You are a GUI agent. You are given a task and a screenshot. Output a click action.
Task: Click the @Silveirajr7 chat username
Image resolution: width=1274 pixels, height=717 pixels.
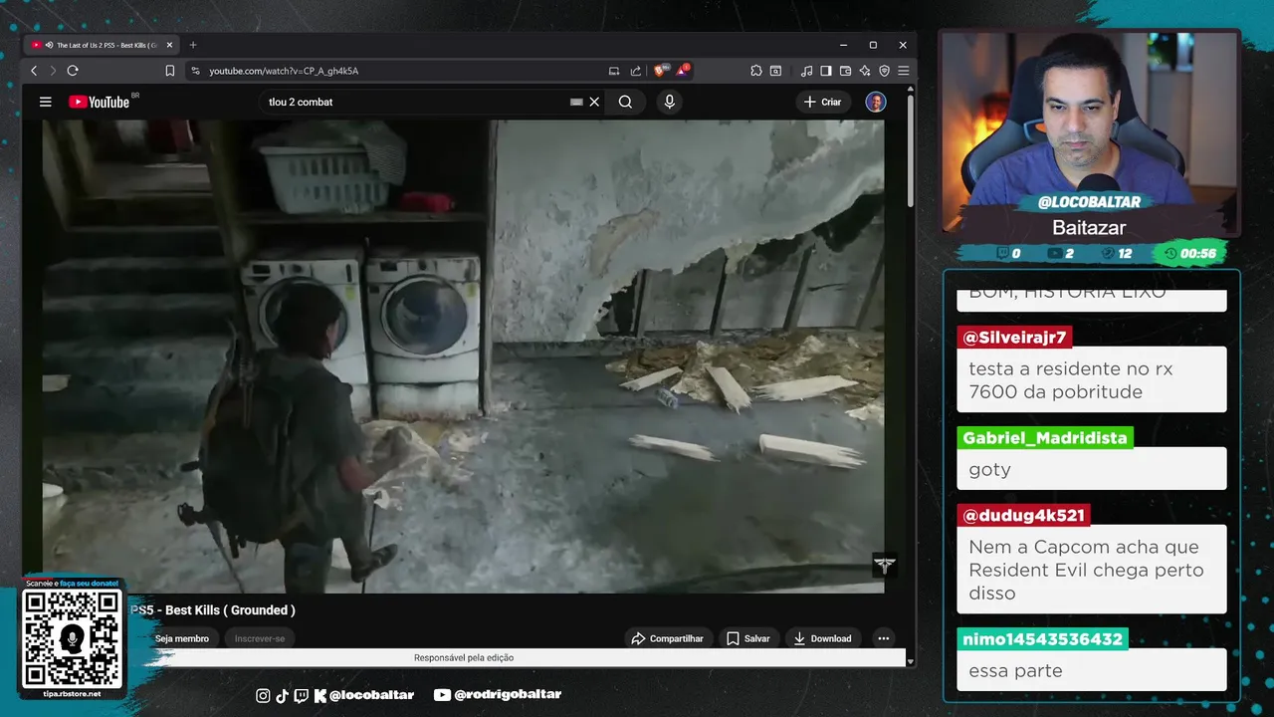1015,337
